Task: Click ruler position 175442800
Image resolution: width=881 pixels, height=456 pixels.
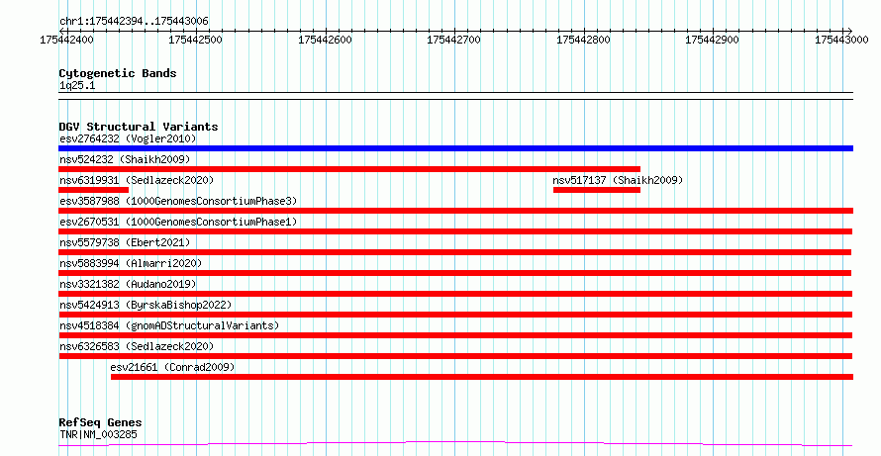Action: [583, 40]
